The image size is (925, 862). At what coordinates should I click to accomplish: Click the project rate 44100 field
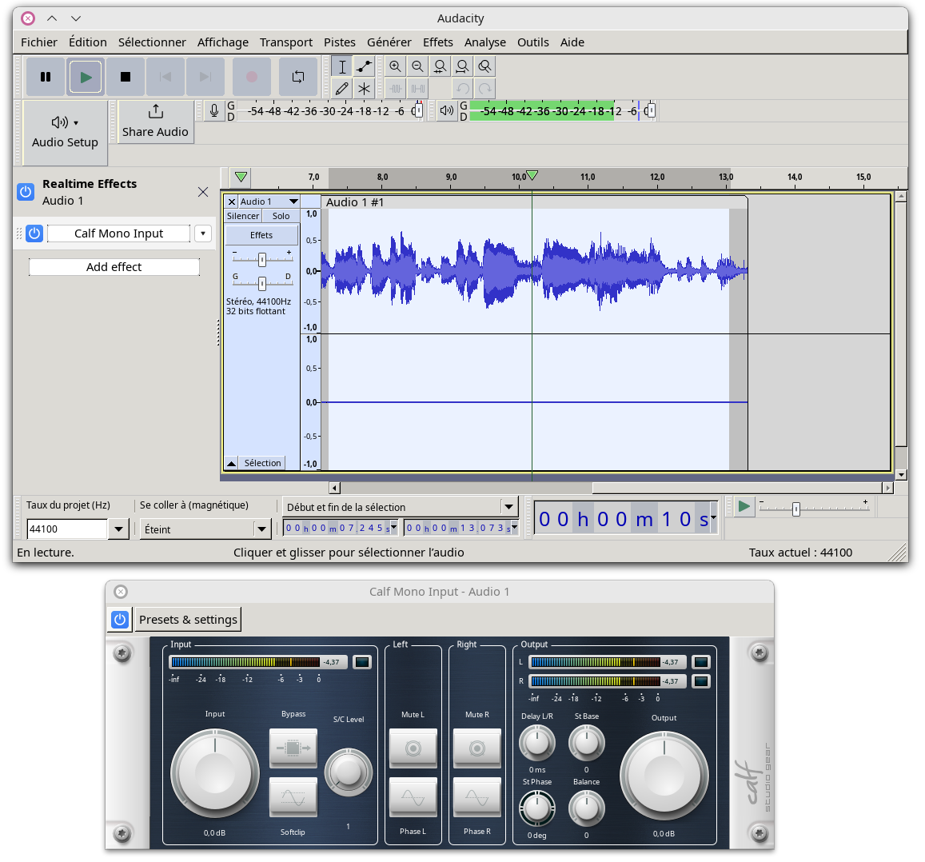click(x=67, y=529)
